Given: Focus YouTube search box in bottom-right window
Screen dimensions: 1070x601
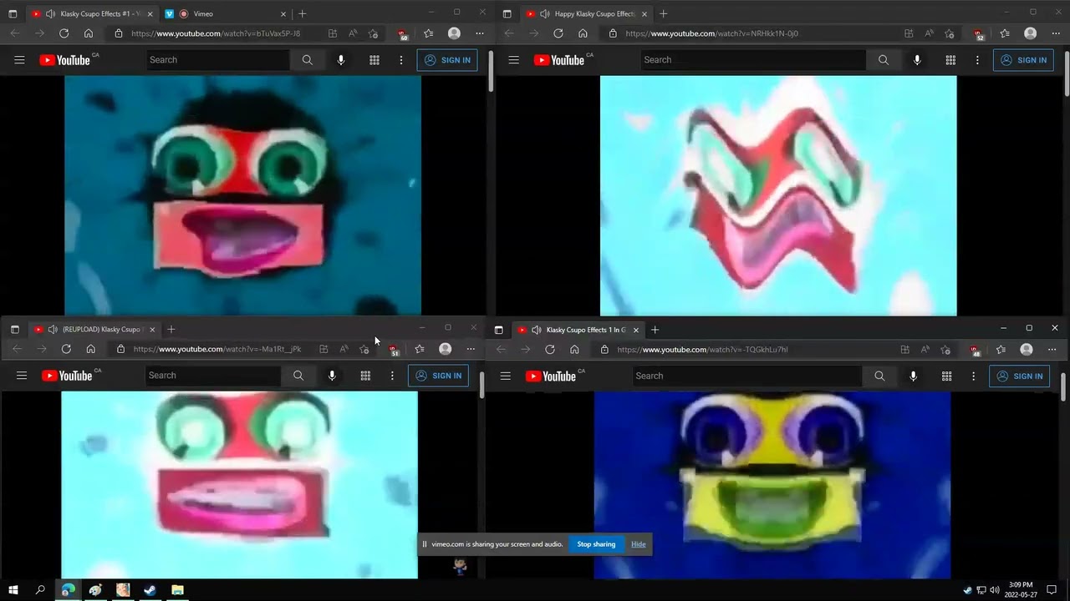Looking at the screenshot, I should 746,376.
